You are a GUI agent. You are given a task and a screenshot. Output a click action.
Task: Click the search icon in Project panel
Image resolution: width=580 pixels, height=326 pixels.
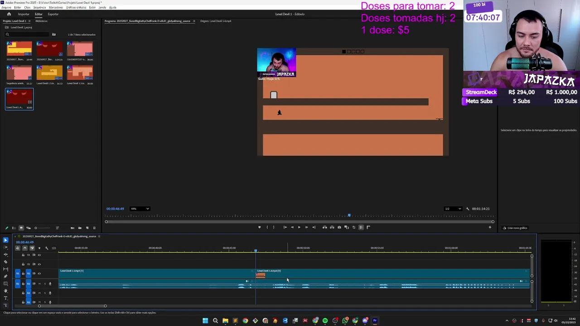tap(7, 34)
